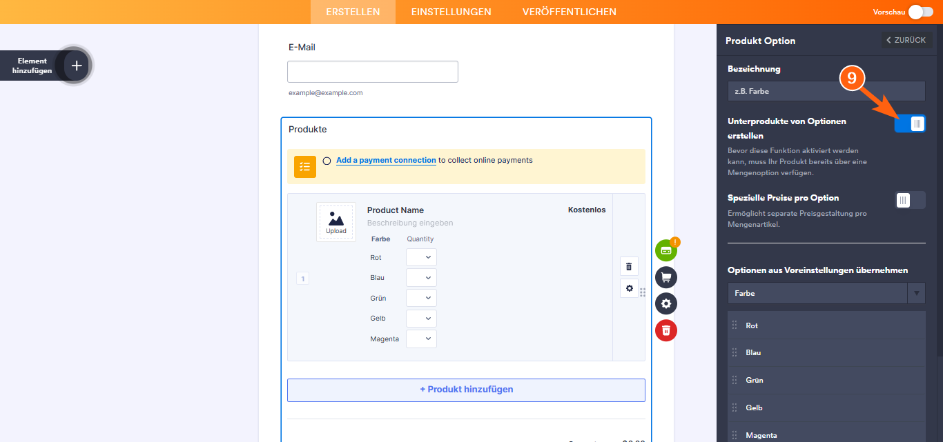Open the quantity dropdown for Blau
943x442 pixels.
[421, 277]
